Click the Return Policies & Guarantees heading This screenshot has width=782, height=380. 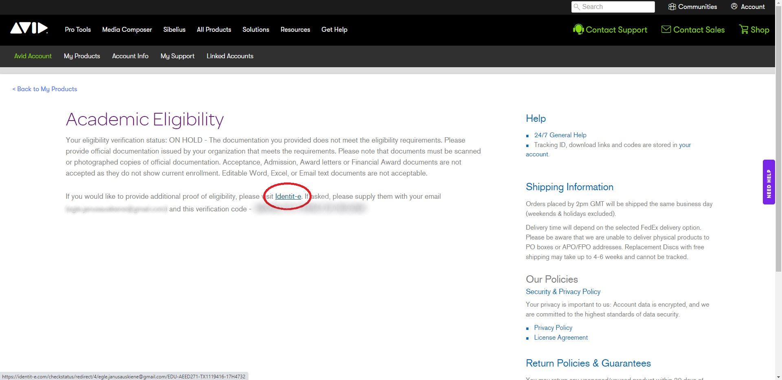click(588, 363)
